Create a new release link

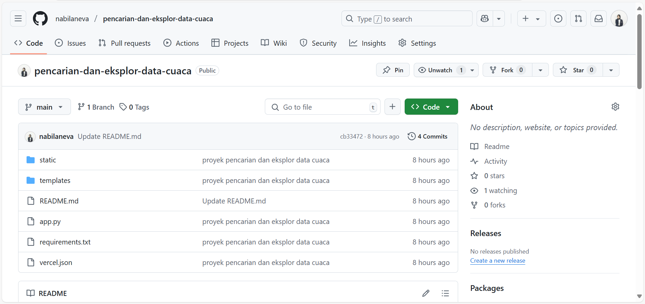pos(498,260)
